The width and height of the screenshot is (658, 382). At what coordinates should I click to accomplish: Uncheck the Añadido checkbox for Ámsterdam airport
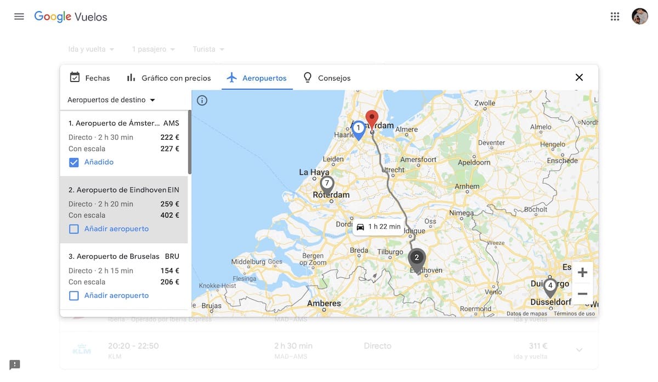coord(74,162)
